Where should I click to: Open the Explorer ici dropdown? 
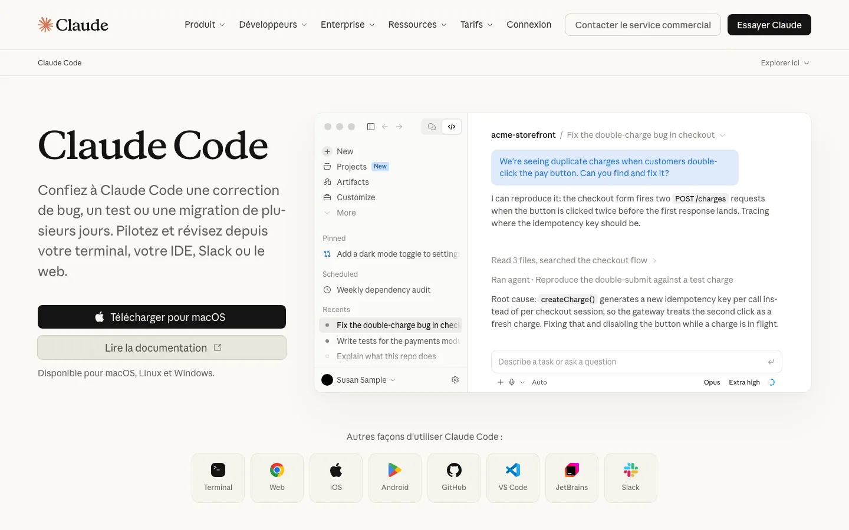[x=785, y=63]
